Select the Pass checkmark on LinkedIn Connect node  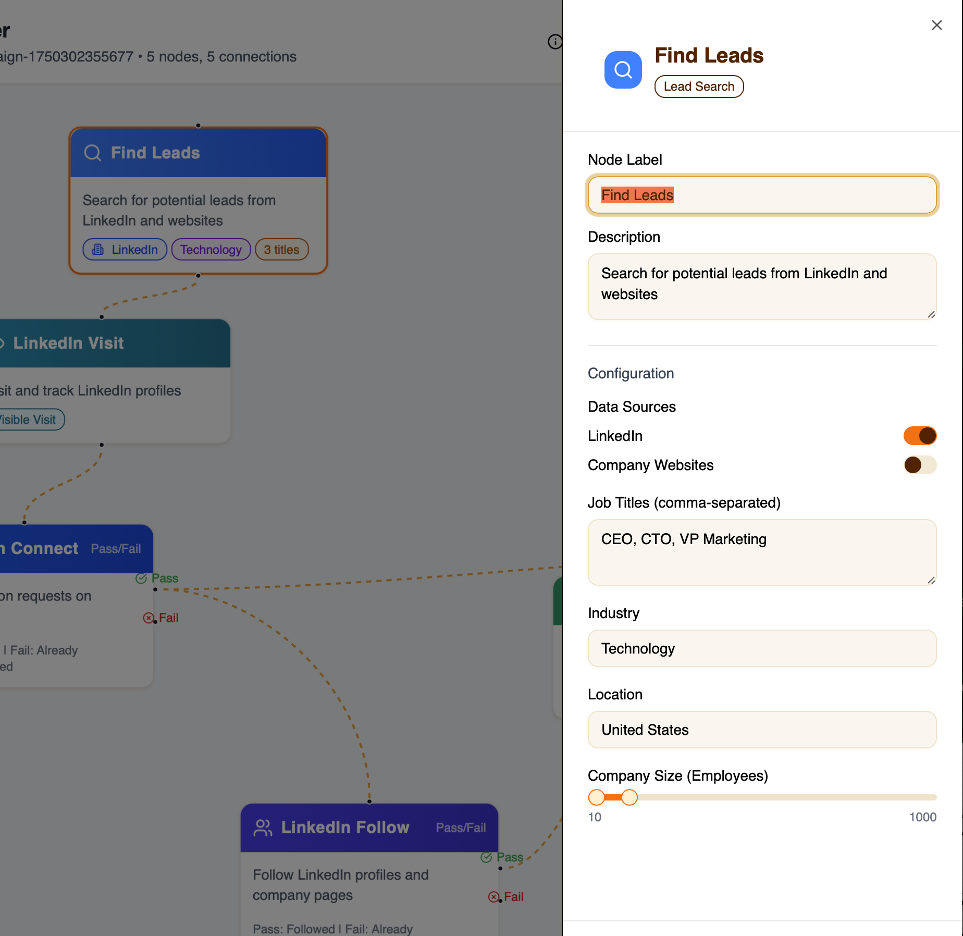[x=141, y=578]
